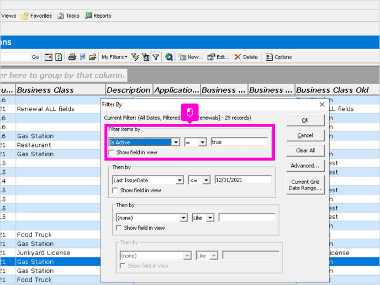The width and height of the screenshot is (380, 285).
Task: Open the '<=' operator dropdown
Action: (x=206, y=180)
